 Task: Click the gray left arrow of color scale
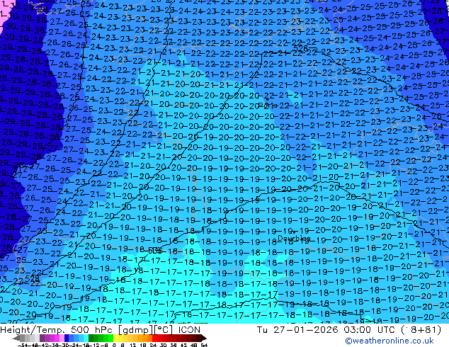point(16,339)
